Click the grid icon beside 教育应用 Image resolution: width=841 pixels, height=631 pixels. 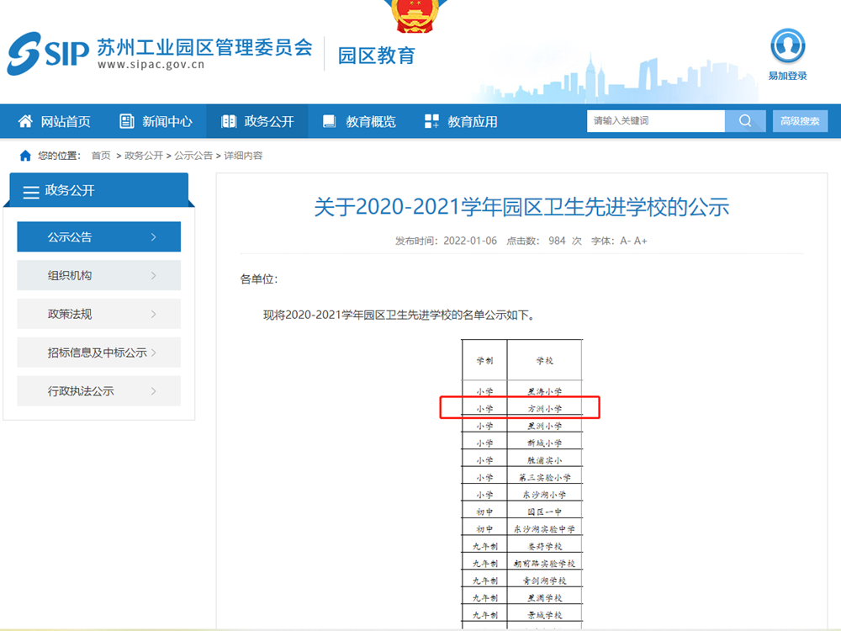tap(431, 122)
